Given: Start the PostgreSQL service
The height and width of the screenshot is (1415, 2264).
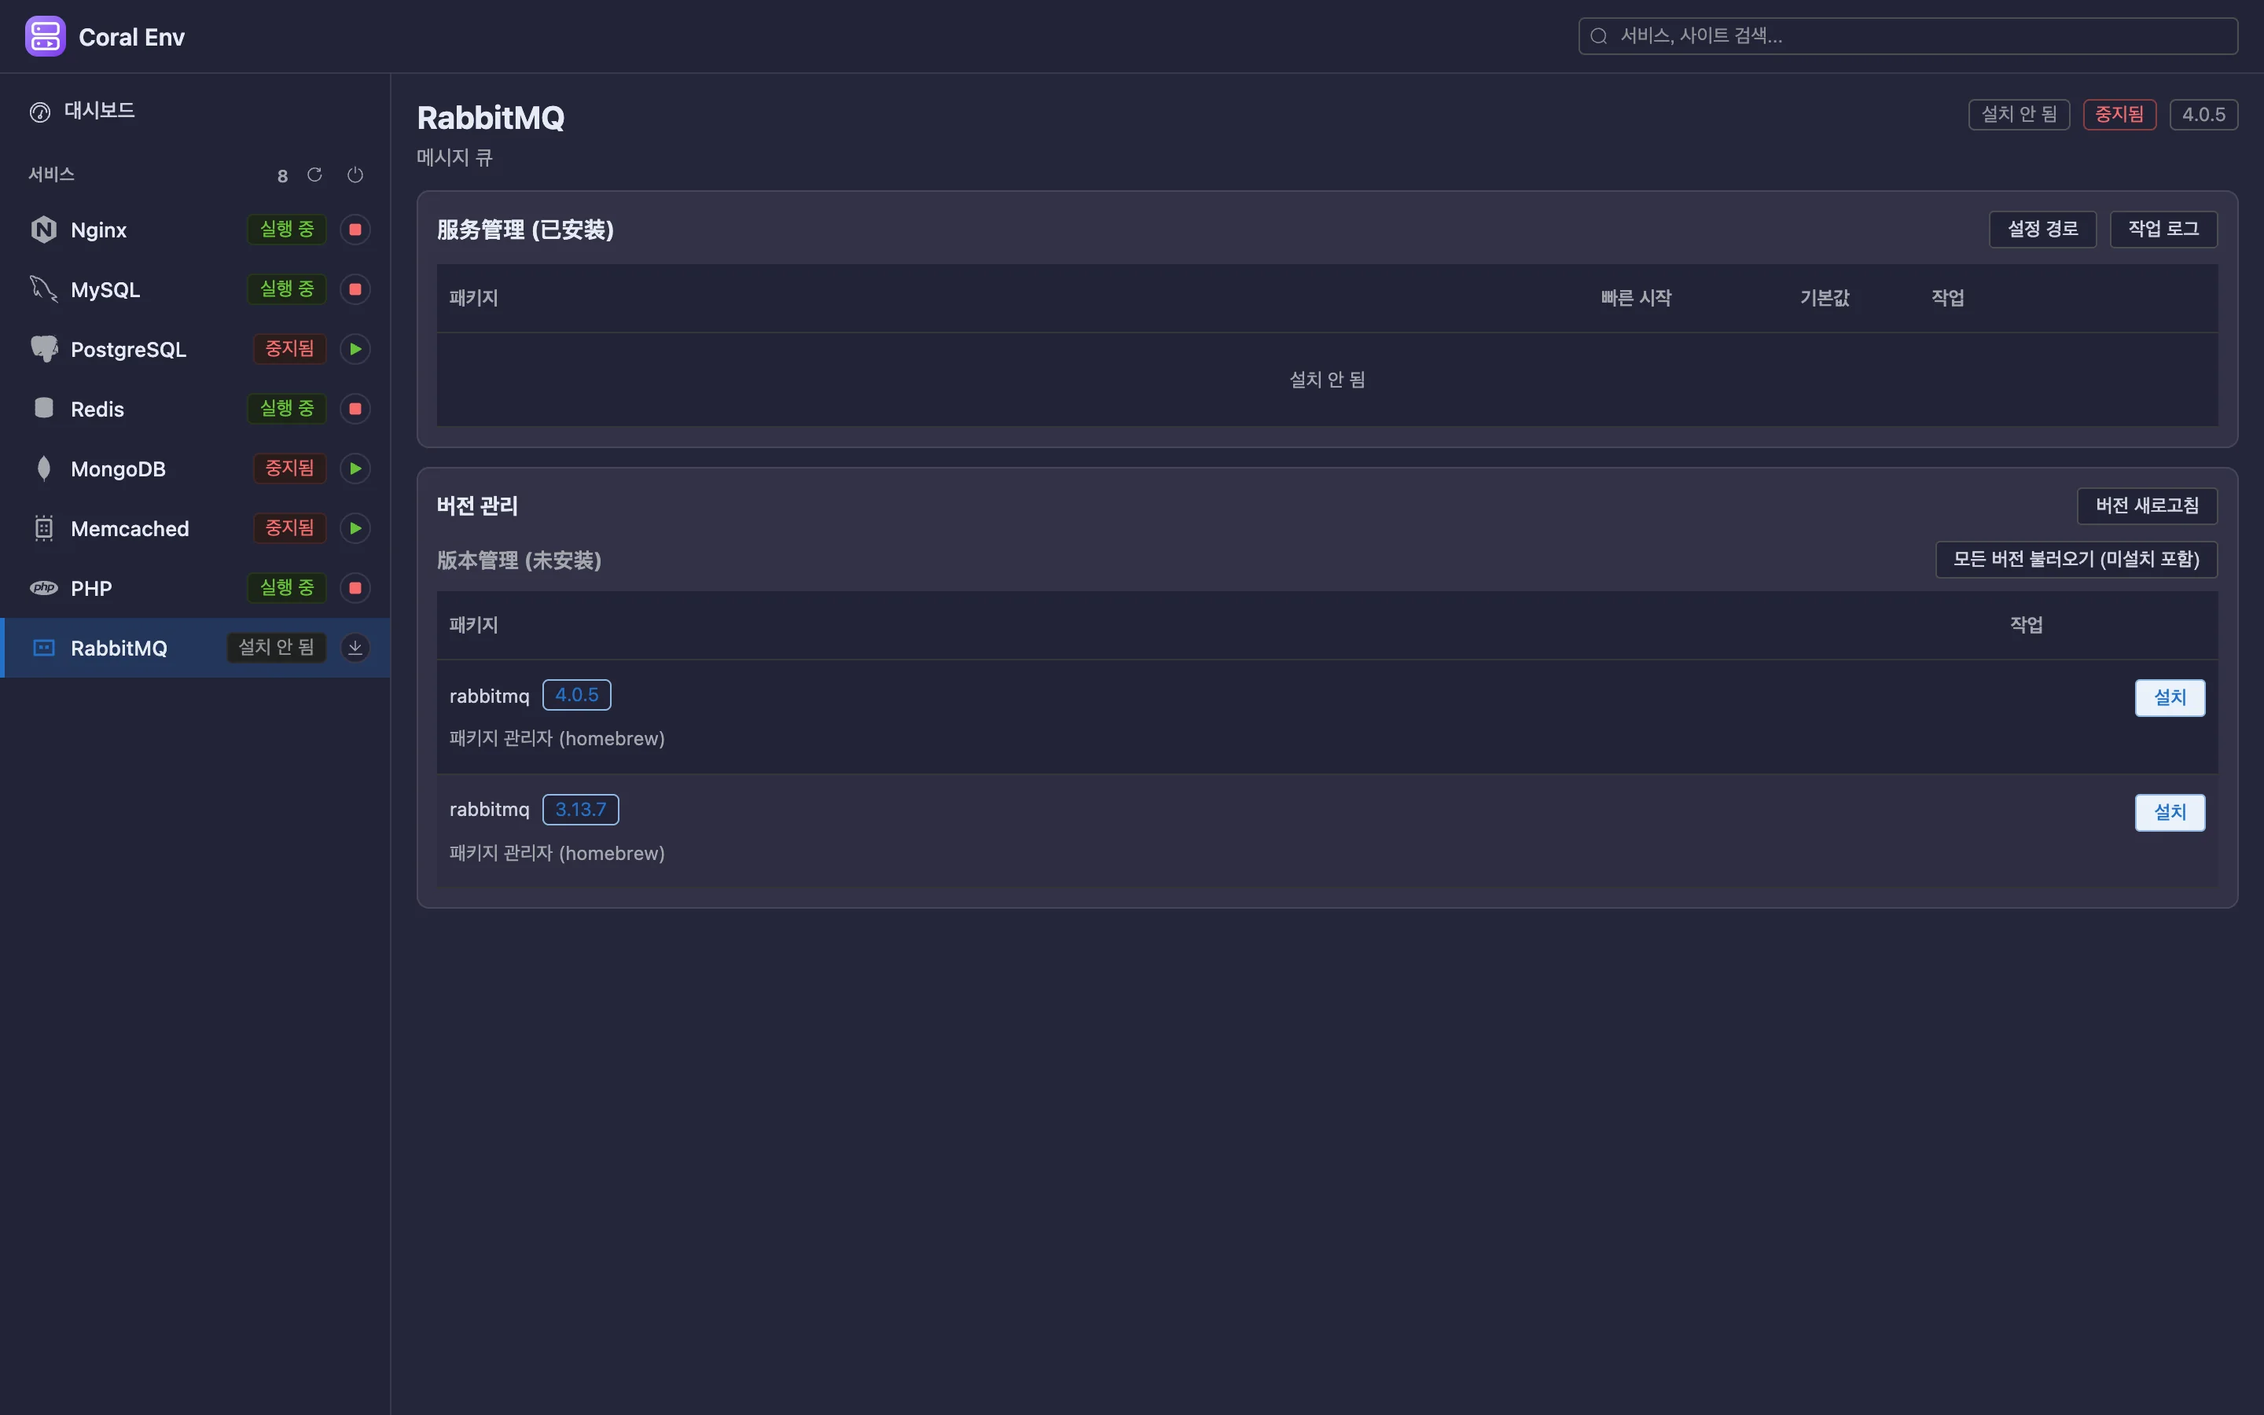Looking at the screenshot, I should click(355, 349).
